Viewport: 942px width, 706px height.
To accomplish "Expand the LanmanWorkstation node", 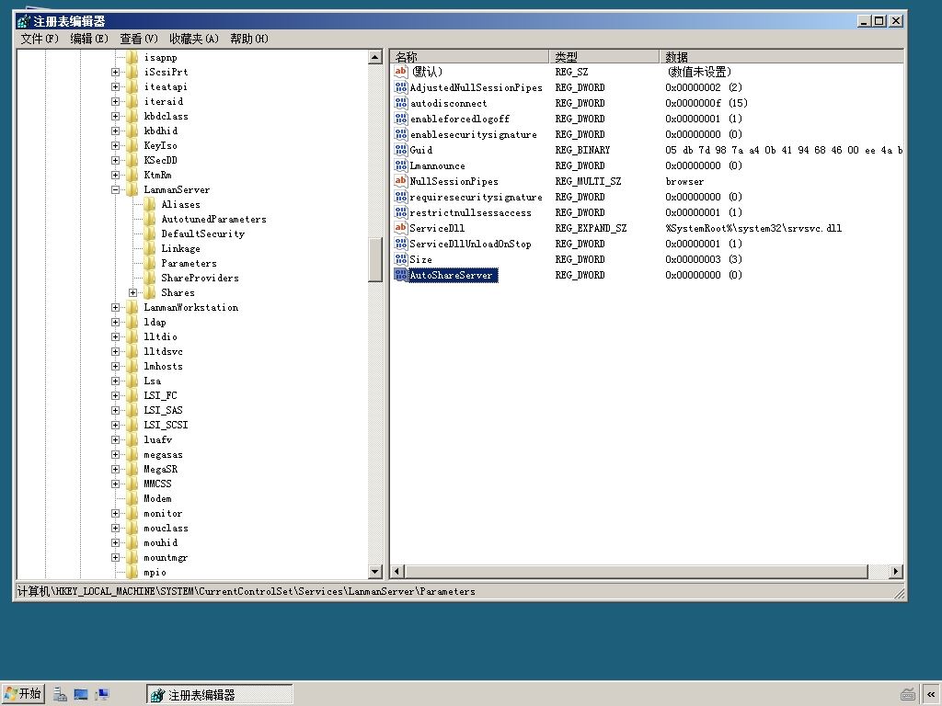I will click(x=115, y=307).
